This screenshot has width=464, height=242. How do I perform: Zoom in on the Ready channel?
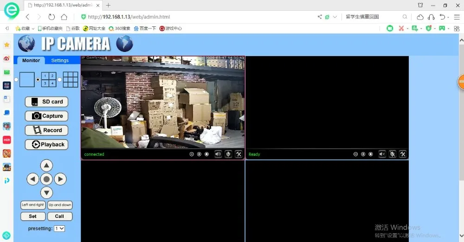click(363, 154)
